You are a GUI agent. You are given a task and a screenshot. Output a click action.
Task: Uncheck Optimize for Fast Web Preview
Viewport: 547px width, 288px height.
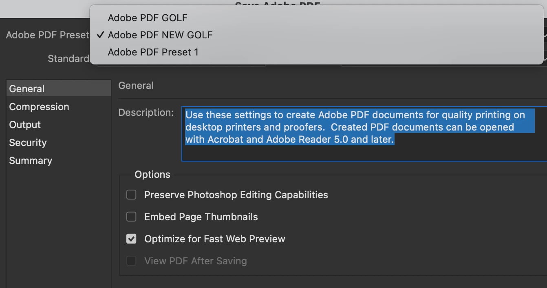(131, 239)
